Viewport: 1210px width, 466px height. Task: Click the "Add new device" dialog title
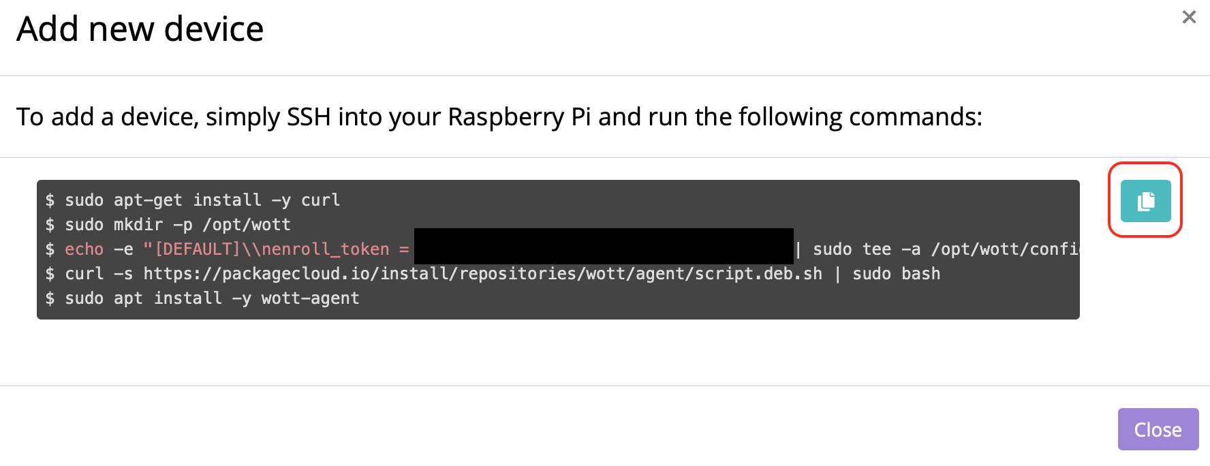point(140,29)
